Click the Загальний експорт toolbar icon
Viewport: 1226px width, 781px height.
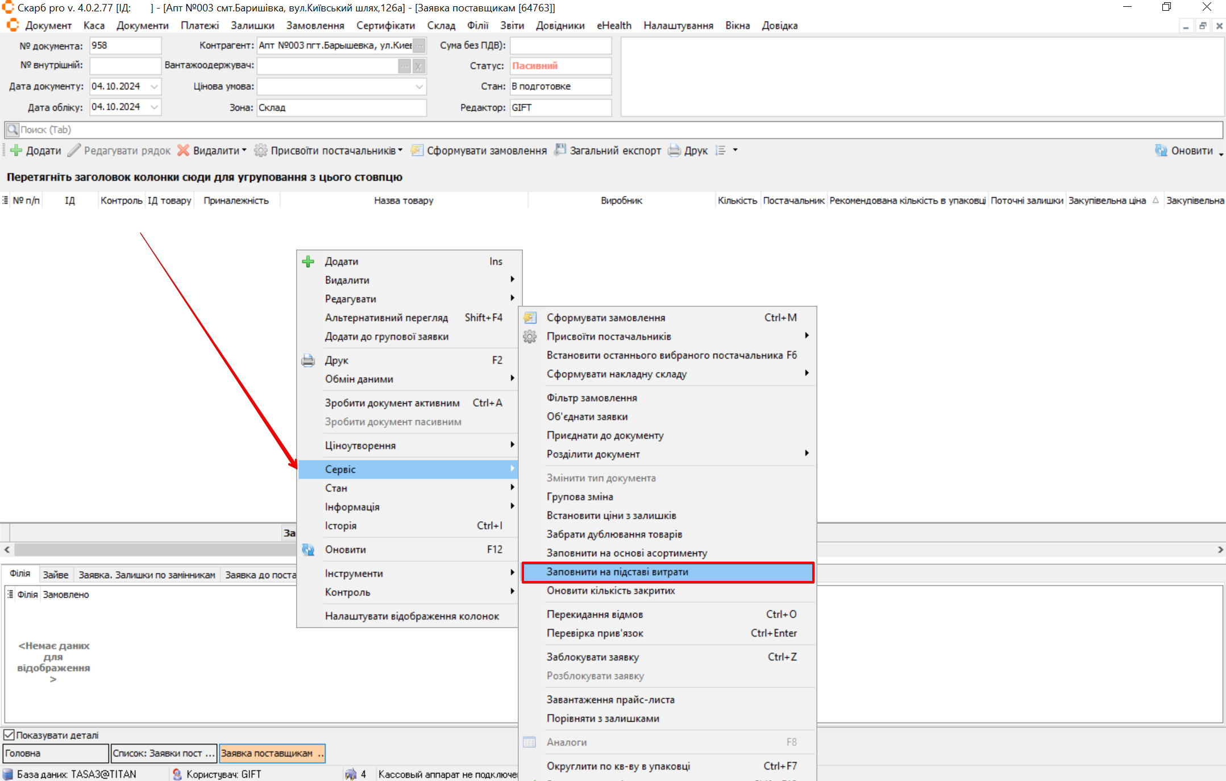click(x=560, y=150)
